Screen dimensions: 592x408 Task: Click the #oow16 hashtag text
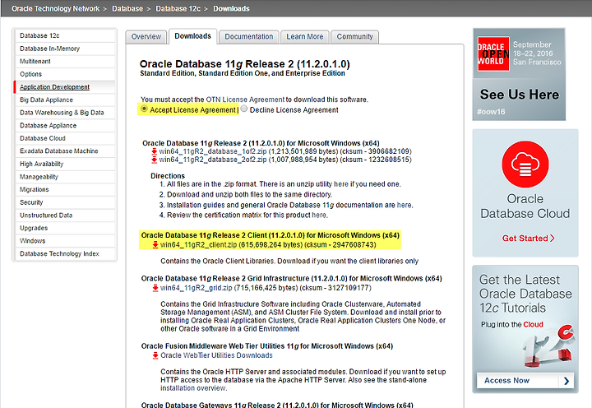coord(491,112)
